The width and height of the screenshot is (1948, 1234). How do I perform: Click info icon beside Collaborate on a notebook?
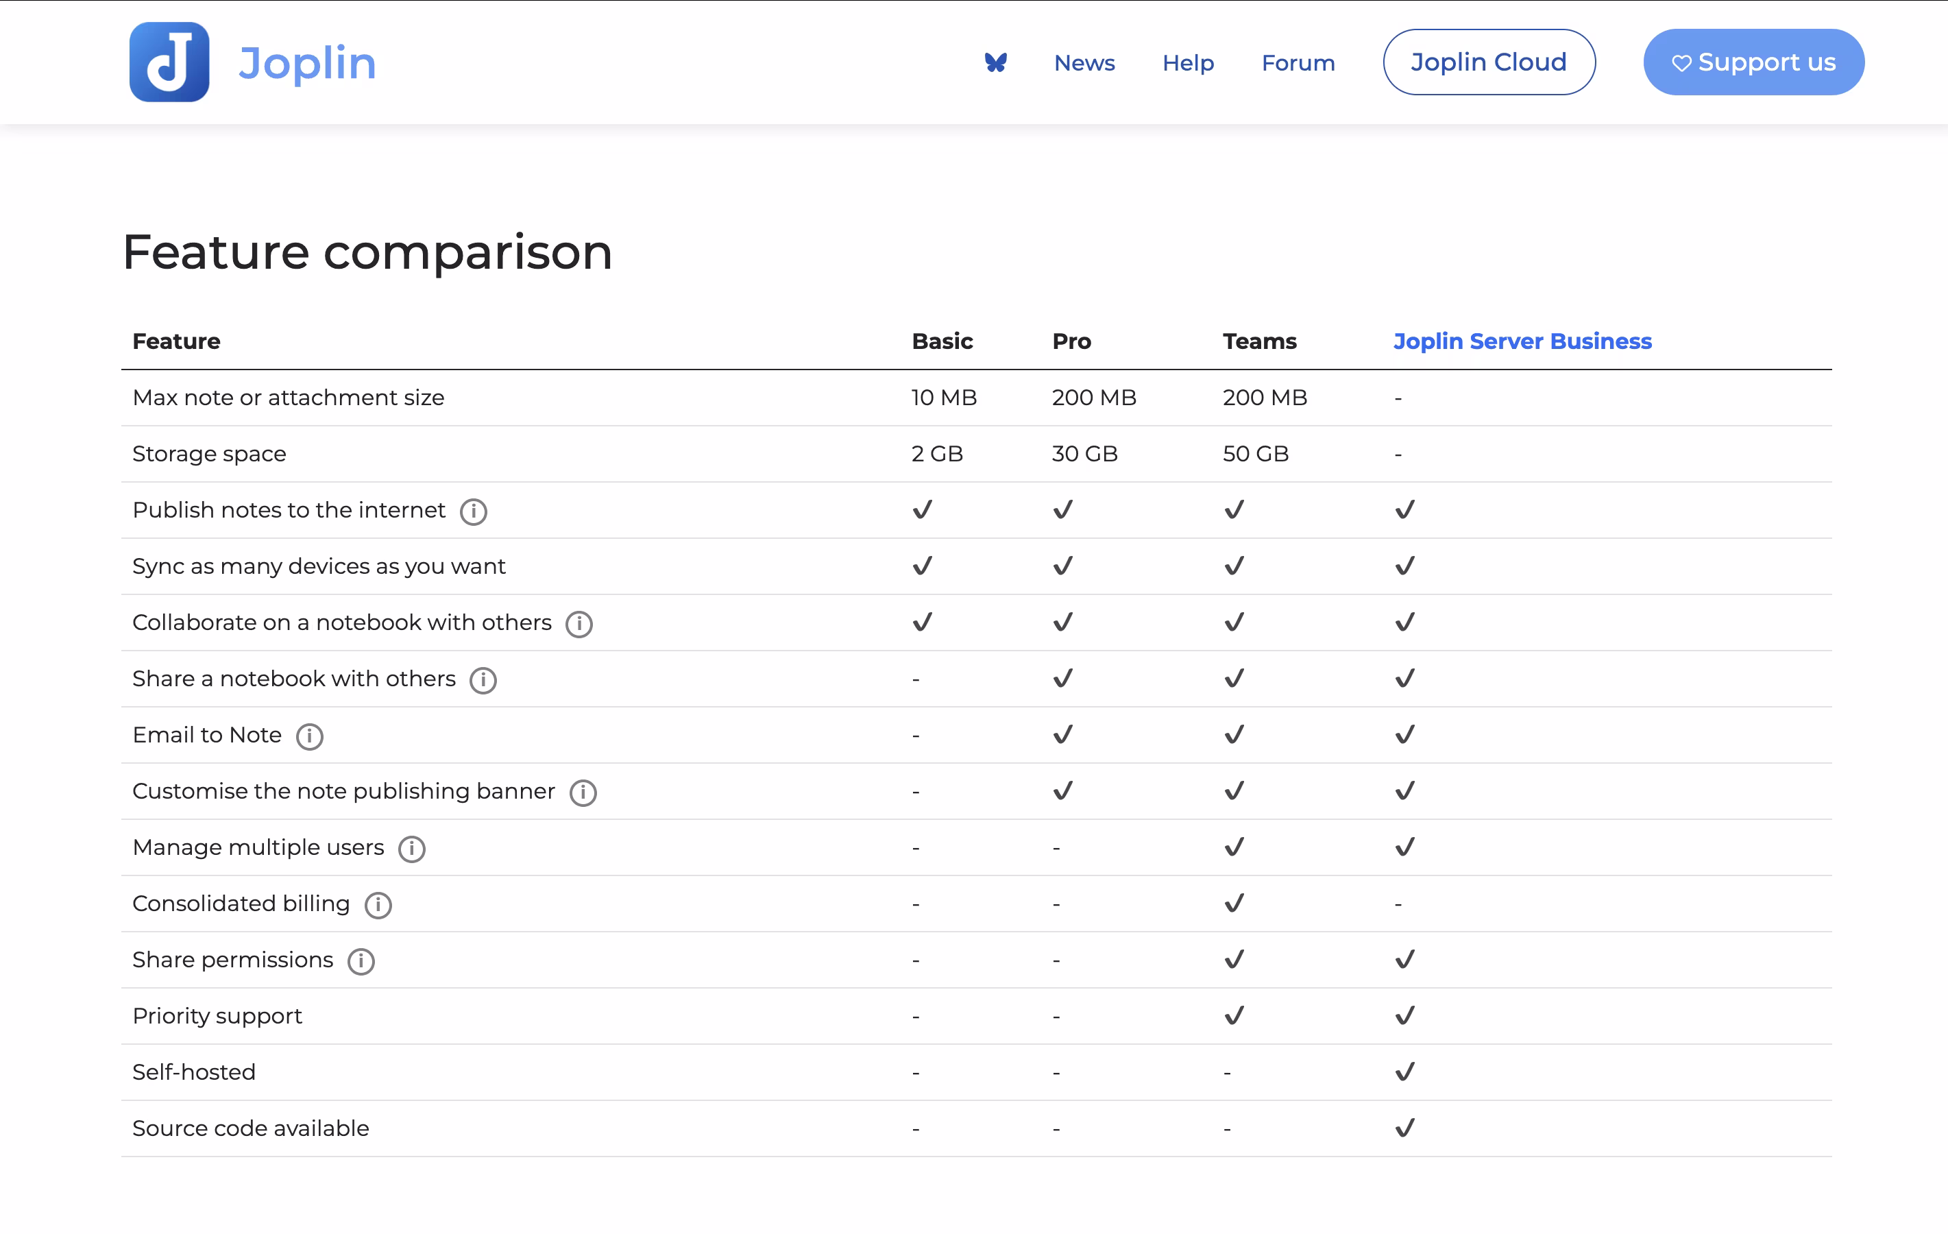click(x=579, y=624)
